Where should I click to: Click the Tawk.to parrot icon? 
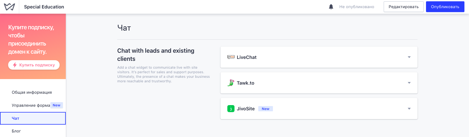(x=231, y=83)
